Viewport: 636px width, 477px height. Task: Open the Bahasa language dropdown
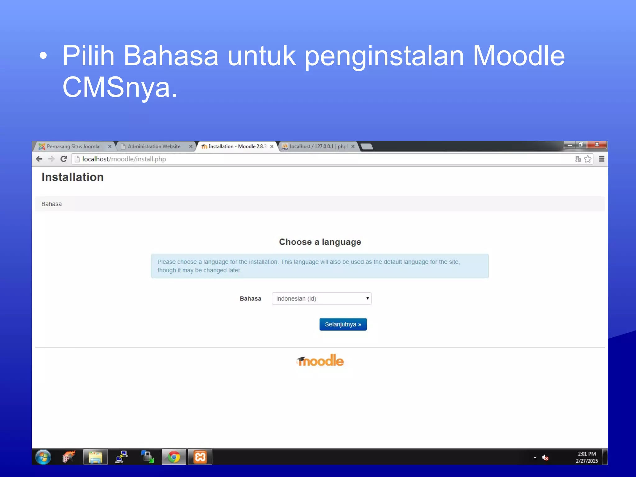point(322,298)
